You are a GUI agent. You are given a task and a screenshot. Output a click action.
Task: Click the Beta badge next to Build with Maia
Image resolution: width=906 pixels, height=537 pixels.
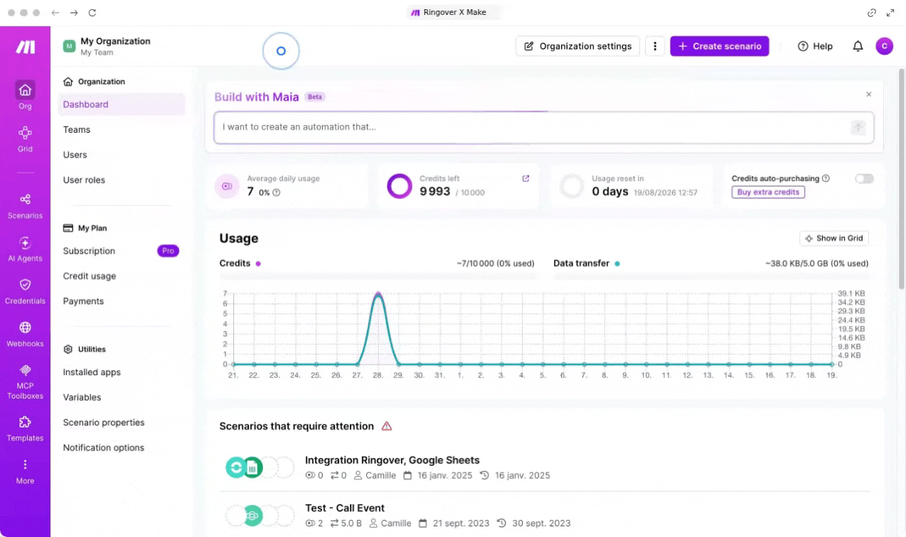pyautogui.click(x=315, y=97)
